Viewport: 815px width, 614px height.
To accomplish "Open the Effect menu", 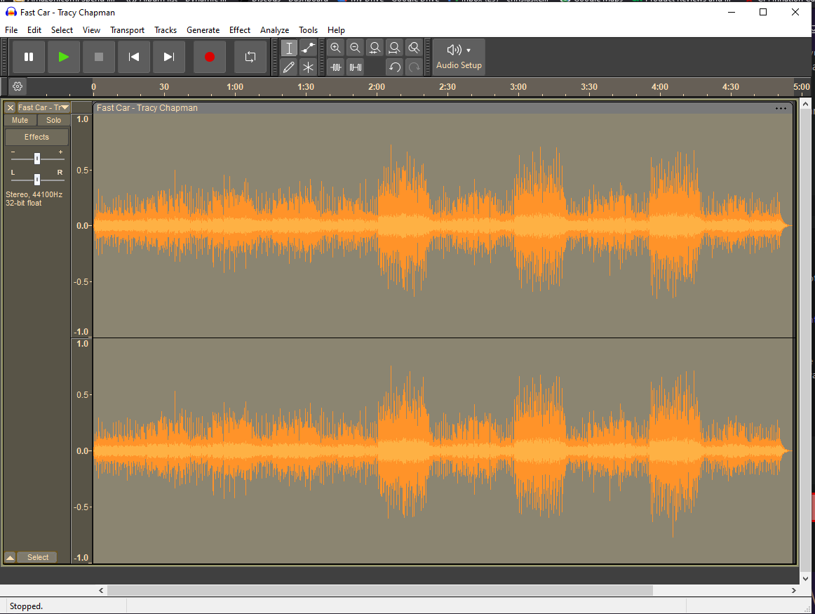I will pyautogui.click(x=240, y=30).
